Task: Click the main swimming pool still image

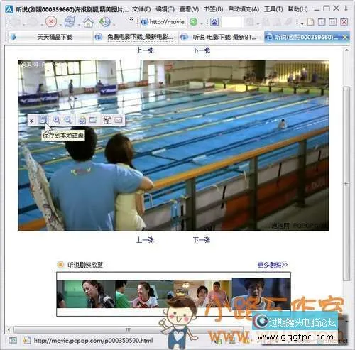Action: pyautogui.click(x=173, y=145)
